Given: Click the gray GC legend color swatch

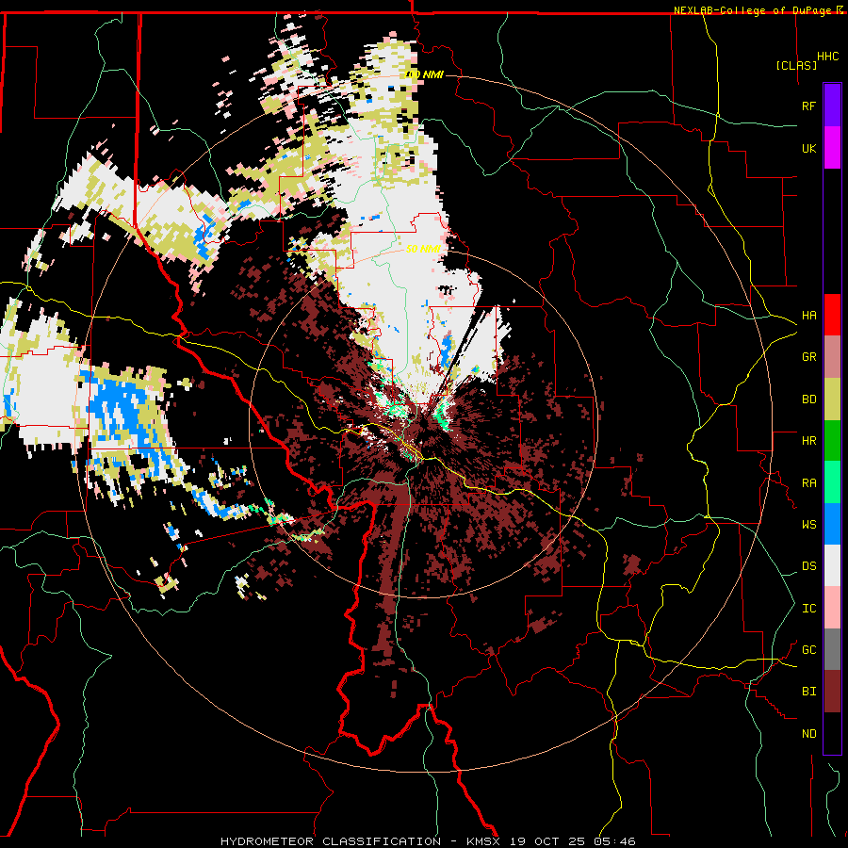Looking at the screenshot, I should 832,649.
